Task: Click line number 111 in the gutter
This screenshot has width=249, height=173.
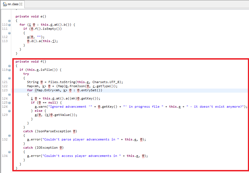Action: [x=5, y=29]
